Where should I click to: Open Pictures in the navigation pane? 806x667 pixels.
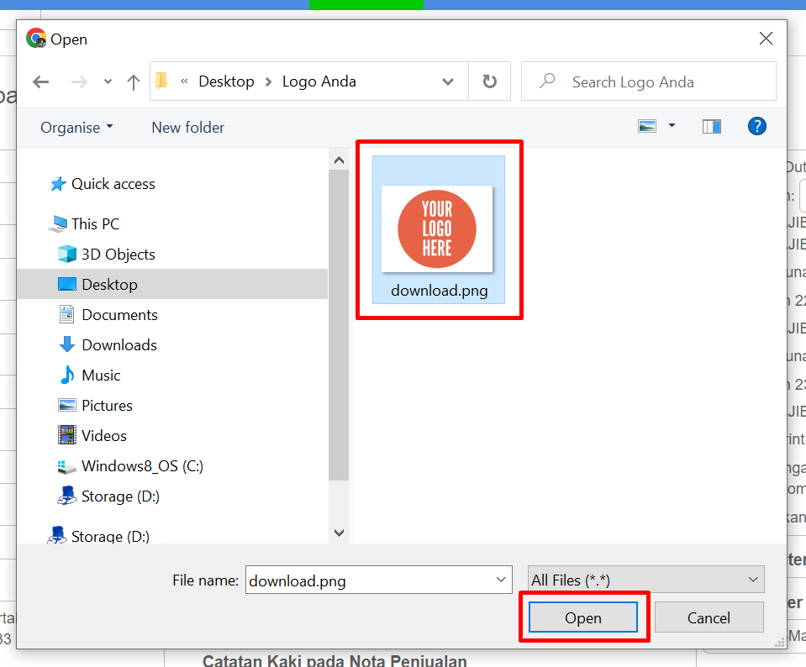[x=107, y=406]
